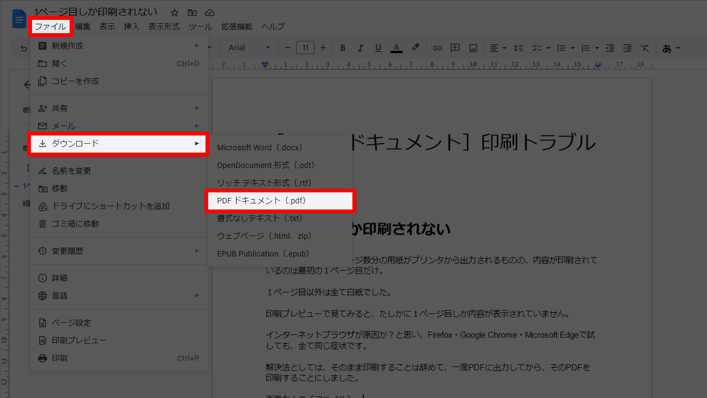This screenshot has height=398, width=707.
Task: Click the add comment icon
Action: tap(455, 48)
